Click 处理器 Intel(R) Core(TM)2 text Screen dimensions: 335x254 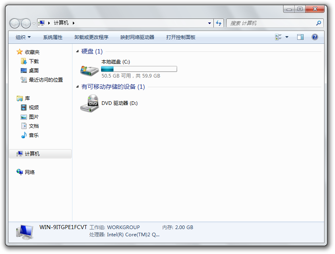[x=124, y=235]
